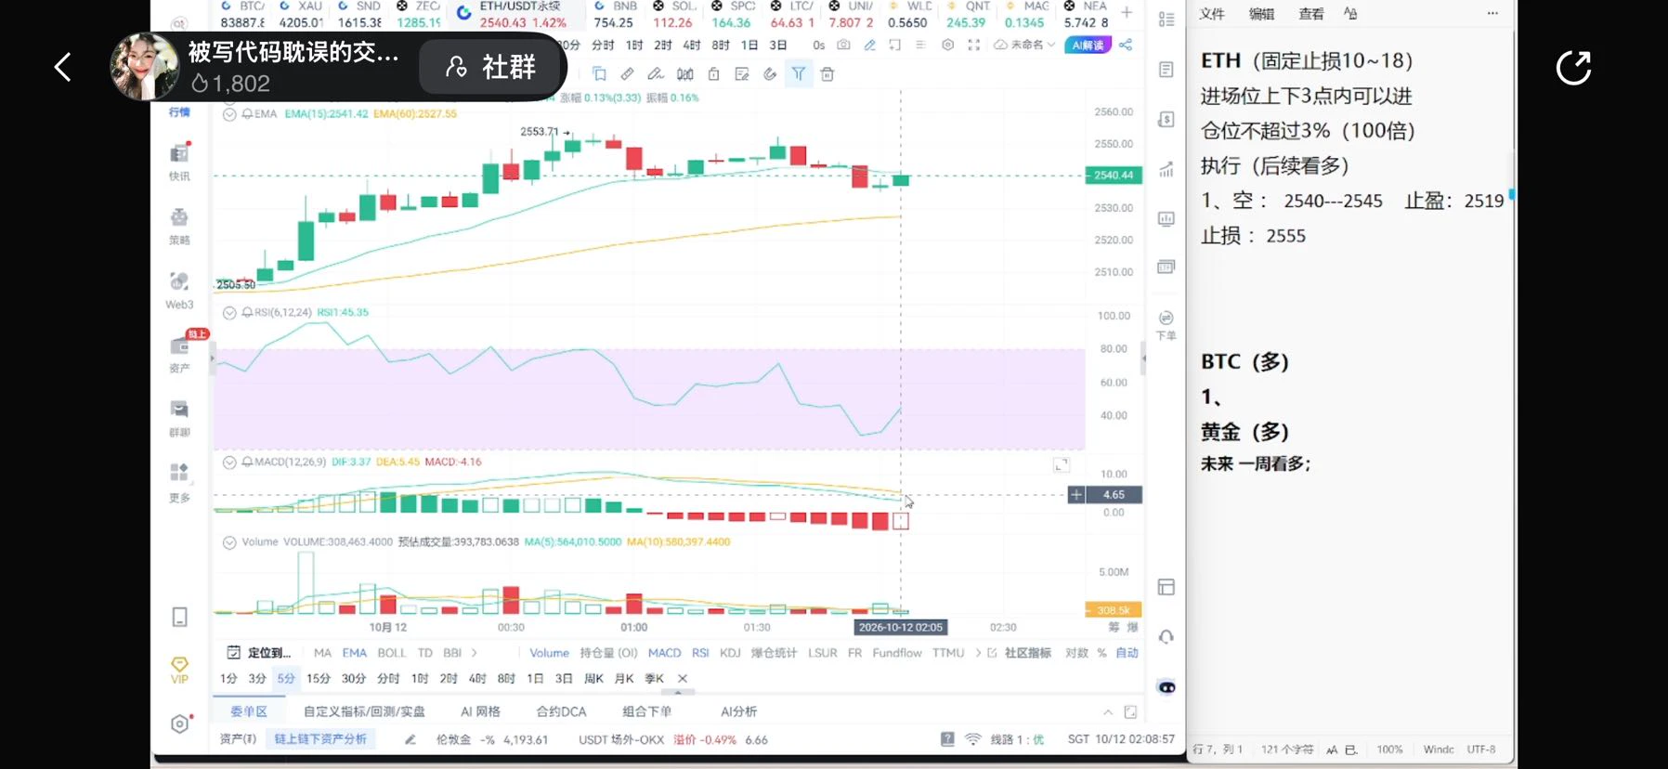
Task: Collapse the RSI indicator chevron
Action: (229, 313)
